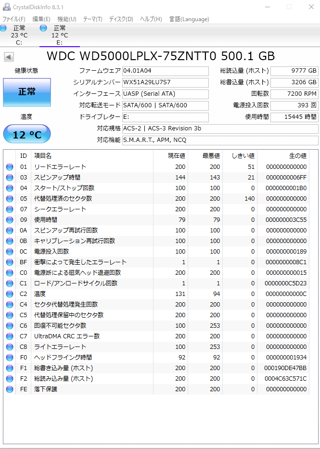Click the transfer mode field SATA/600 | SATA/600

(x=166, y=106)
